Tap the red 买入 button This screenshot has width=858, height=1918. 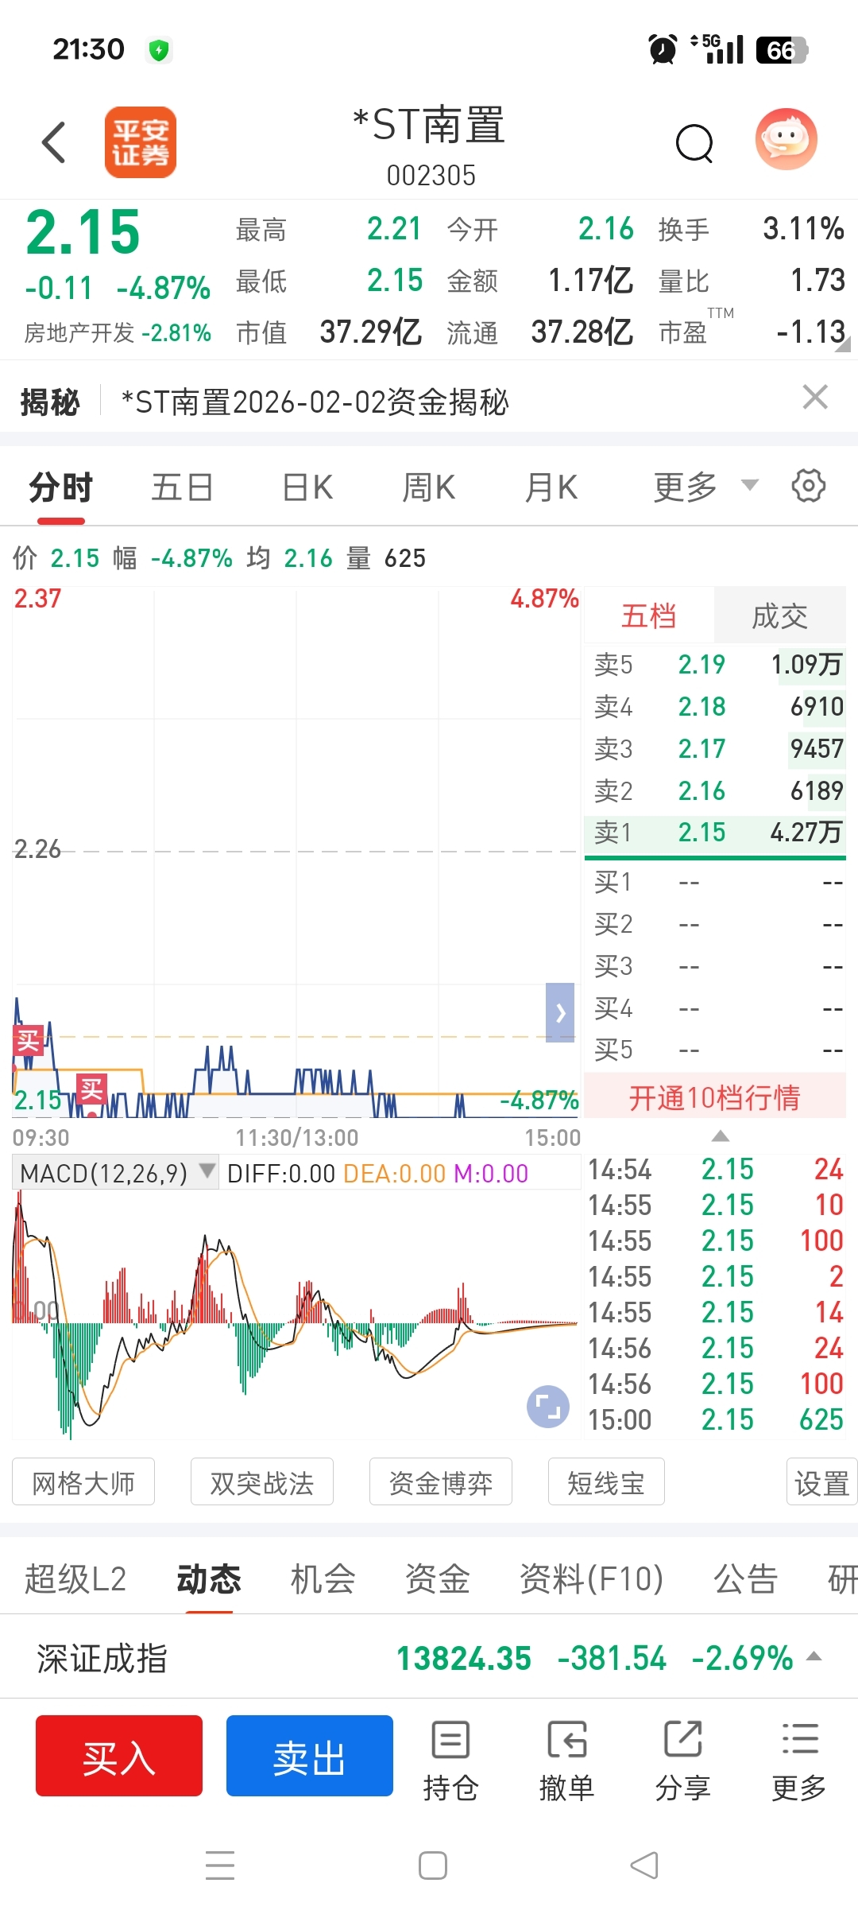pyautogui.click(x=119, y=1756)
